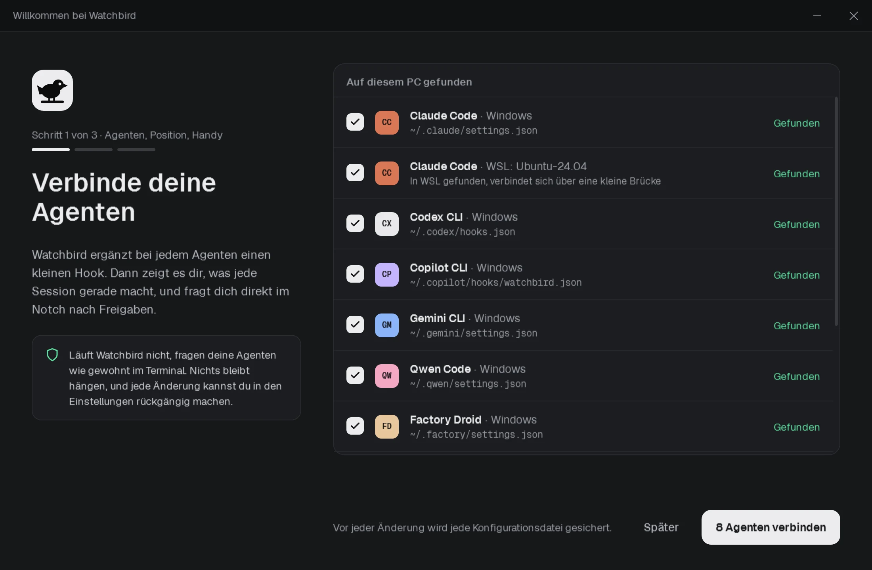Uncheck the Claude Code Windows checkbox

pyautogui.click(x=355, y=122)
